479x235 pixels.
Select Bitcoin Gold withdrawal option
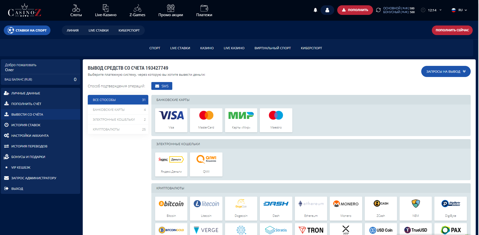[171, 229]
